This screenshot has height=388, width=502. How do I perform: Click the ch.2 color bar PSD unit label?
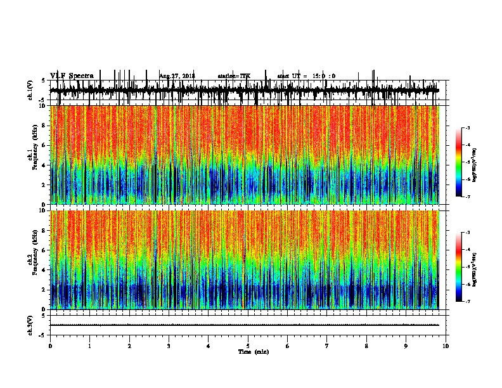tap(475, 269)
